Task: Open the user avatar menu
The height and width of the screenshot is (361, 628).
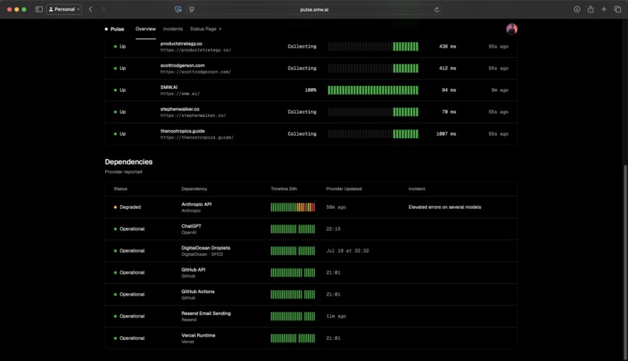Action: tap(511, 29)
